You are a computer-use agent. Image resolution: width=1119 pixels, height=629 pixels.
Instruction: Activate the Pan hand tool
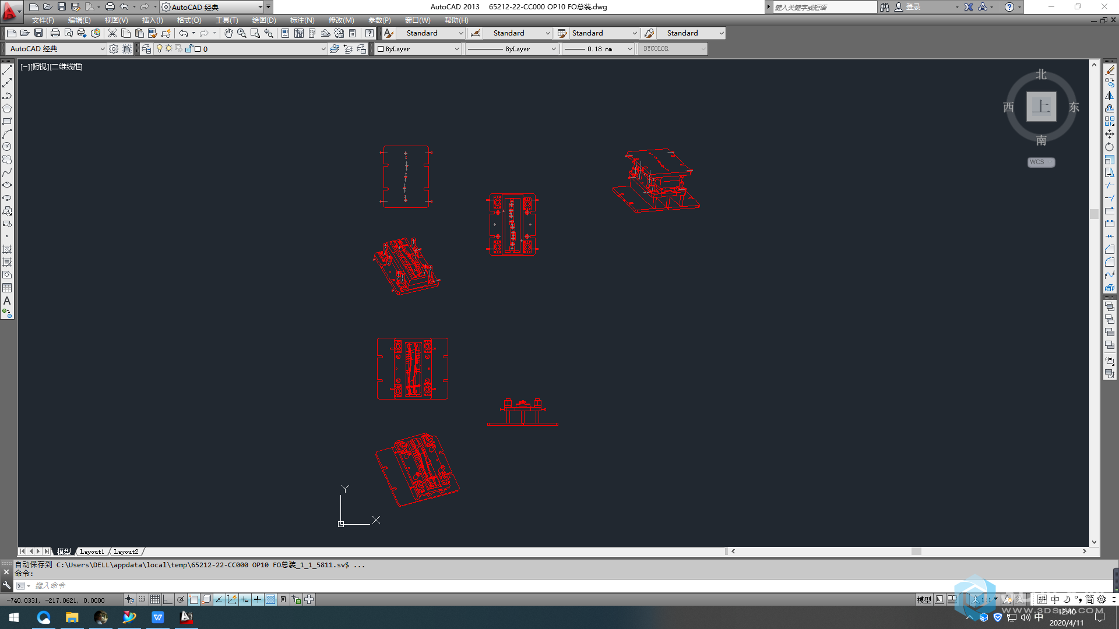(x=228, y=33)
